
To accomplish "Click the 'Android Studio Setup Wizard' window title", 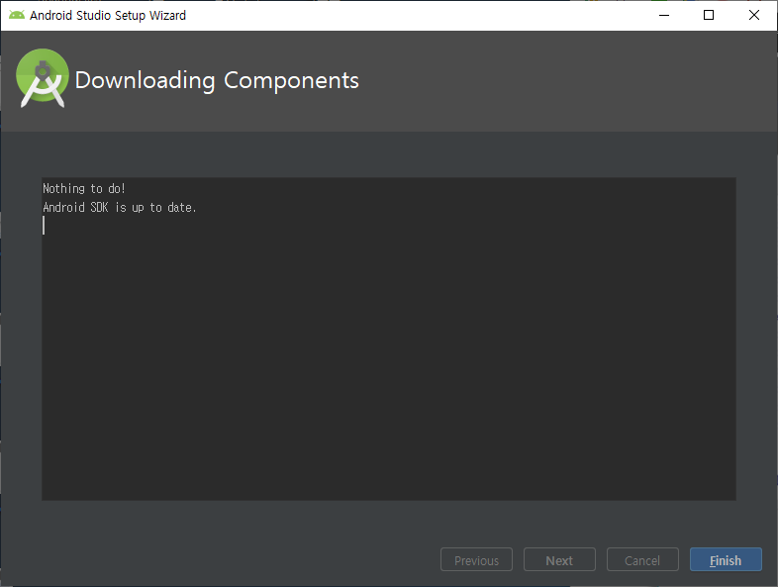I will pos(108,16).
